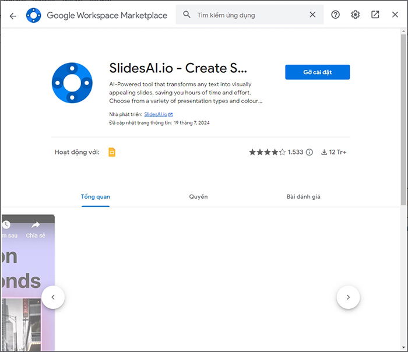The width and height of the screenshot is (408, 352).
Task: Switch to the Quyền tab
Action: (198, 196)
